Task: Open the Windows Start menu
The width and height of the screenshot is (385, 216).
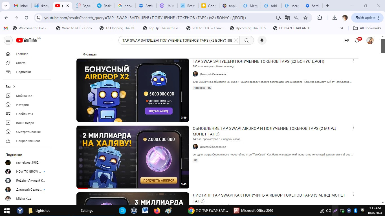Action: (x=7, y=211)
